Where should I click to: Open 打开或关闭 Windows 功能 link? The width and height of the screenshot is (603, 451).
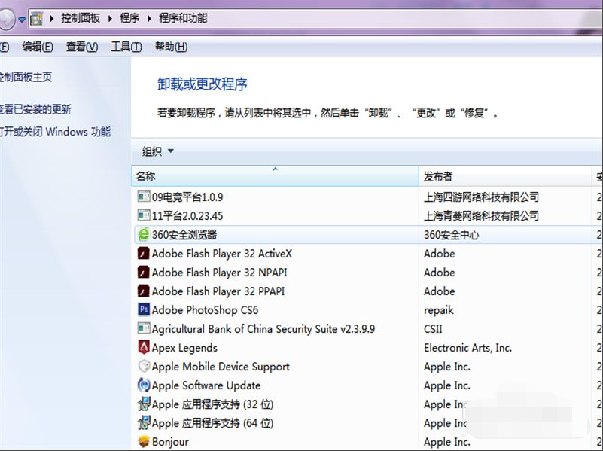(x=55, y=132)
